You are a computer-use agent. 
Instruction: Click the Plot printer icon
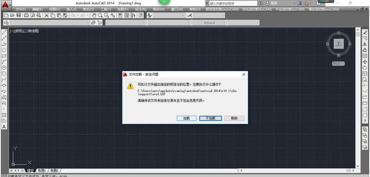[26, 15]
